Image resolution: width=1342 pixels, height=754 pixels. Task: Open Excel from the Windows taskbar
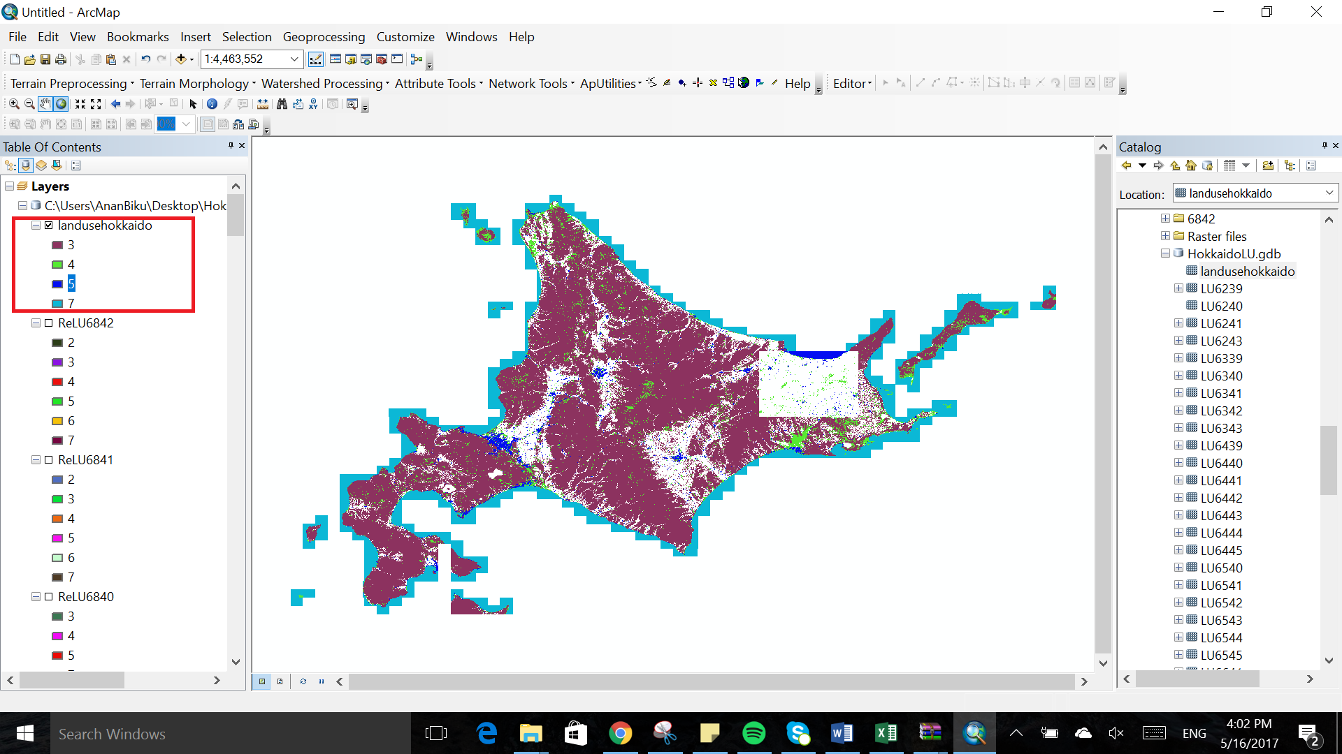click(886, 733)
